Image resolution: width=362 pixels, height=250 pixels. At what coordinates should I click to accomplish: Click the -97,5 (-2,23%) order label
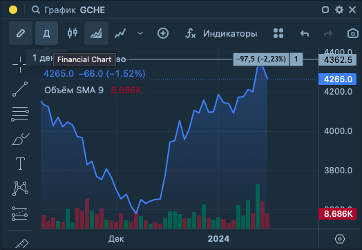pyautogui.click(x=261, y=59)
